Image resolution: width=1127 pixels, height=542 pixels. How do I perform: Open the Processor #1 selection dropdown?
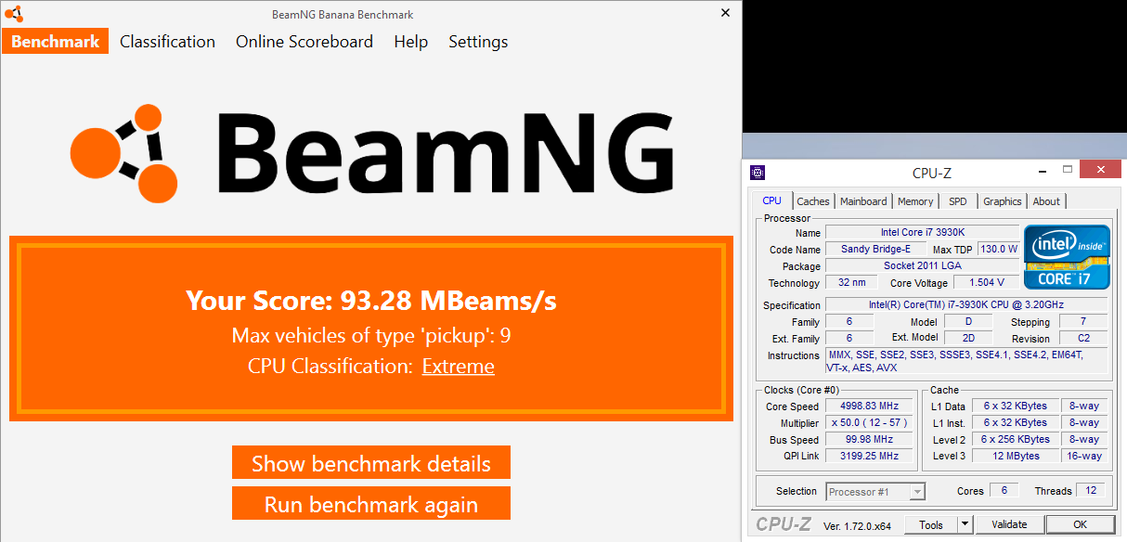(x=875, y=492)
